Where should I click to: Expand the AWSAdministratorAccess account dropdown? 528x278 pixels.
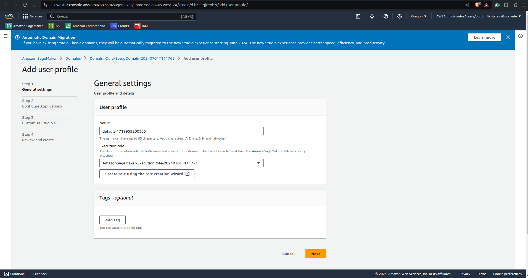478,16
